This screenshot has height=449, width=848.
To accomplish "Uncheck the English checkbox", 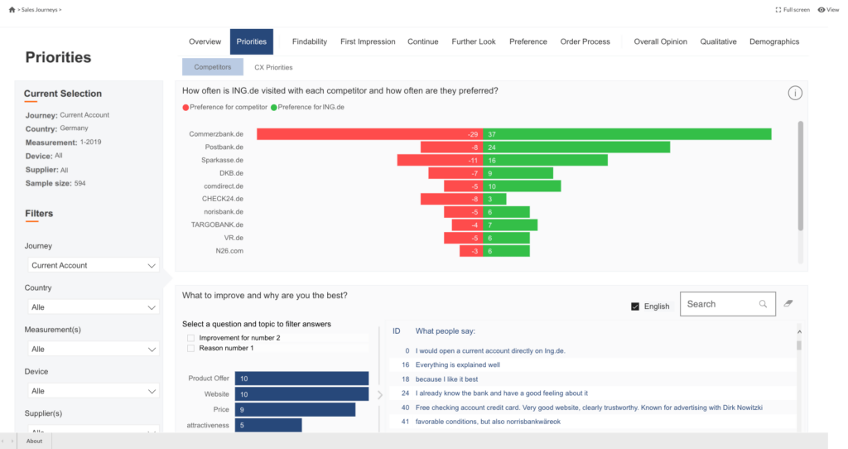I will pyautogui.click(x=635, y=307).
